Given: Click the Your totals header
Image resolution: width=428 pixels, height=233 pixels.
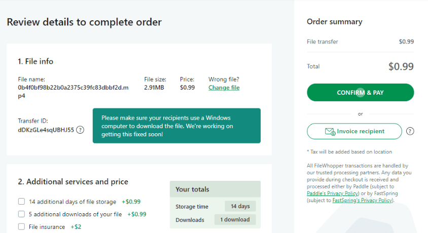Looking at the screenshot, I should pyautogui.click(x=192, y=189).
